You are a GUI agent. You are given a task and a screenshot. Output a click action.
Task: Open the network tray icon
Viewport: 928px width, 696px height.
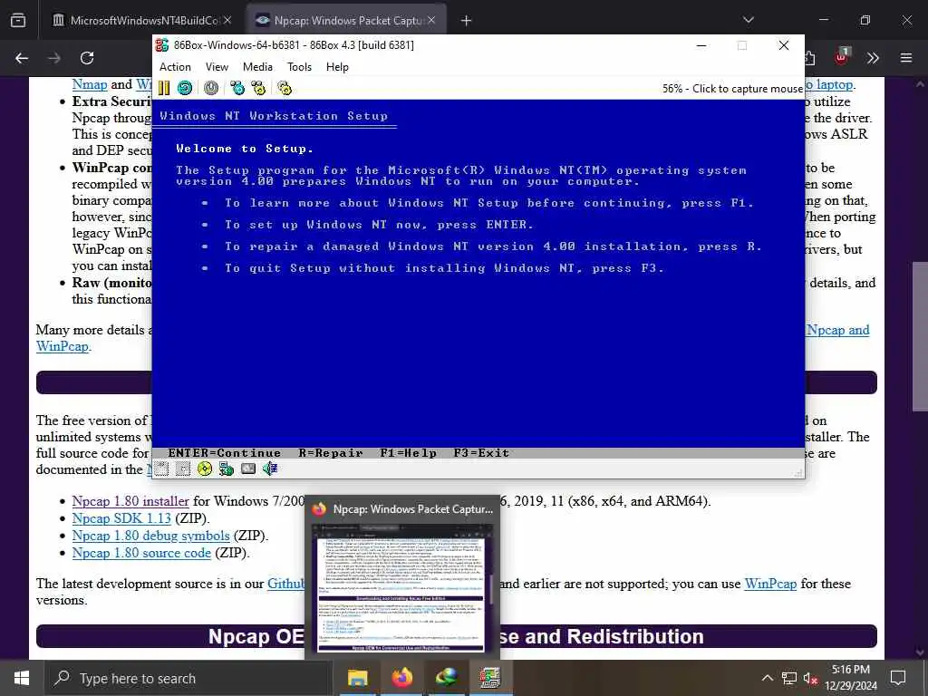coord(789,678)
